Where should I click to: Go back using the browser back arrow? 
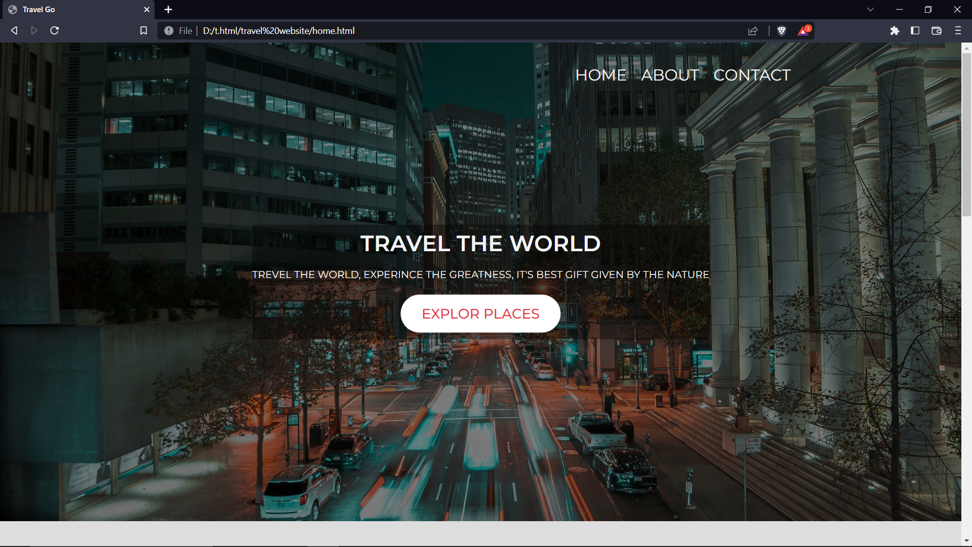click(x=14, y=31)
